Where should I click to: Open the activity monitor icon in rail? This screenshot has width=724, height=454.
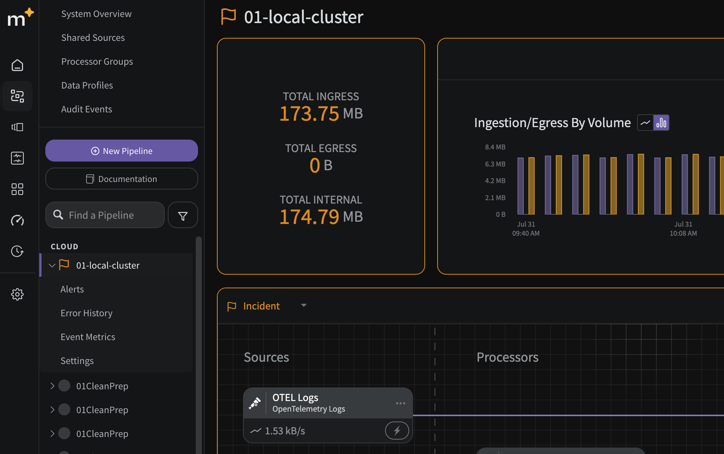coord(17,158)
